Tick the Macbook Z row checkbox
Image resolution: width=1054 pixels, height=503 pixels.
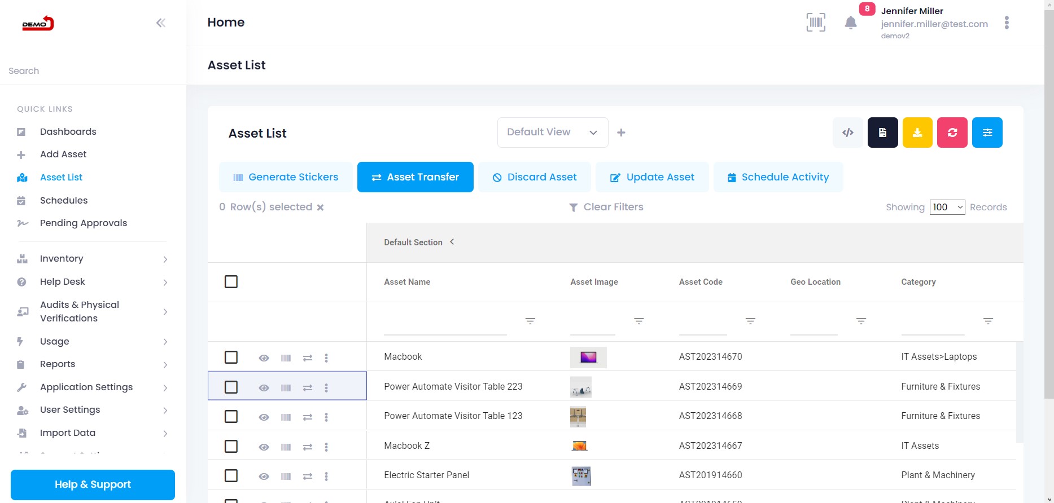[231, 446]
